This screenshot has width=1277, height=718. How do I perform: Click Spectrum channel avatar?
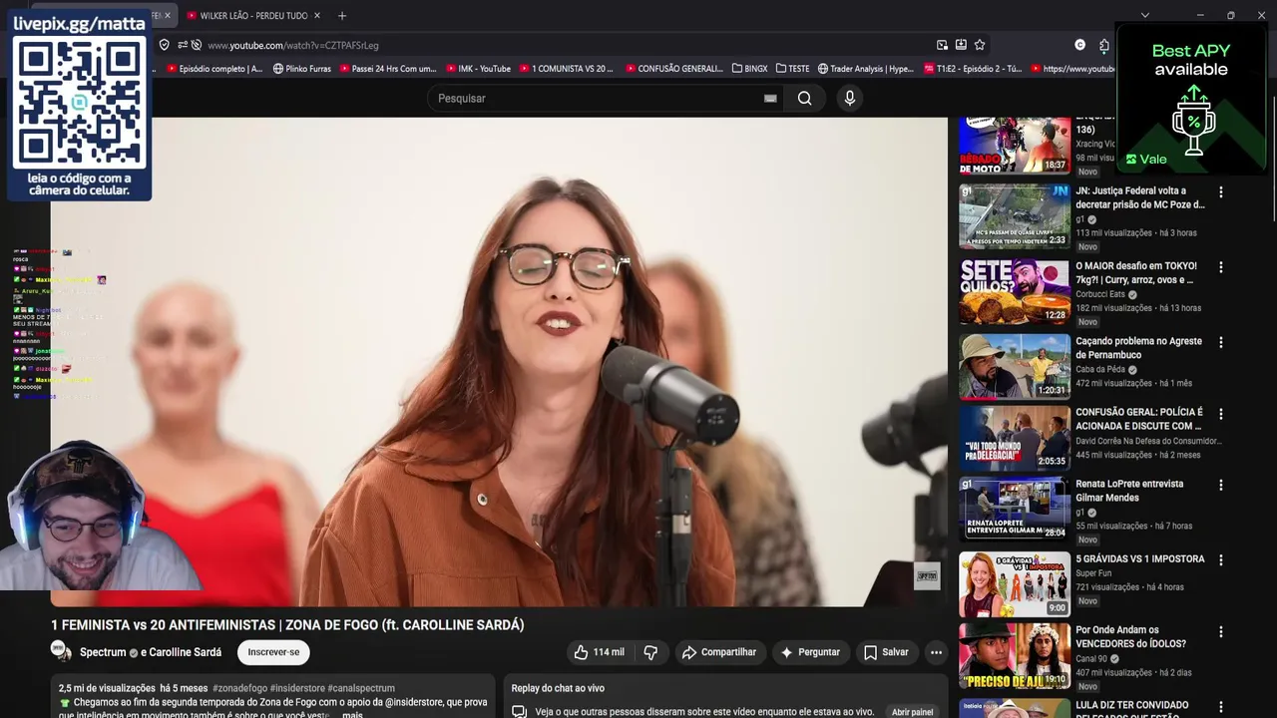61,651
